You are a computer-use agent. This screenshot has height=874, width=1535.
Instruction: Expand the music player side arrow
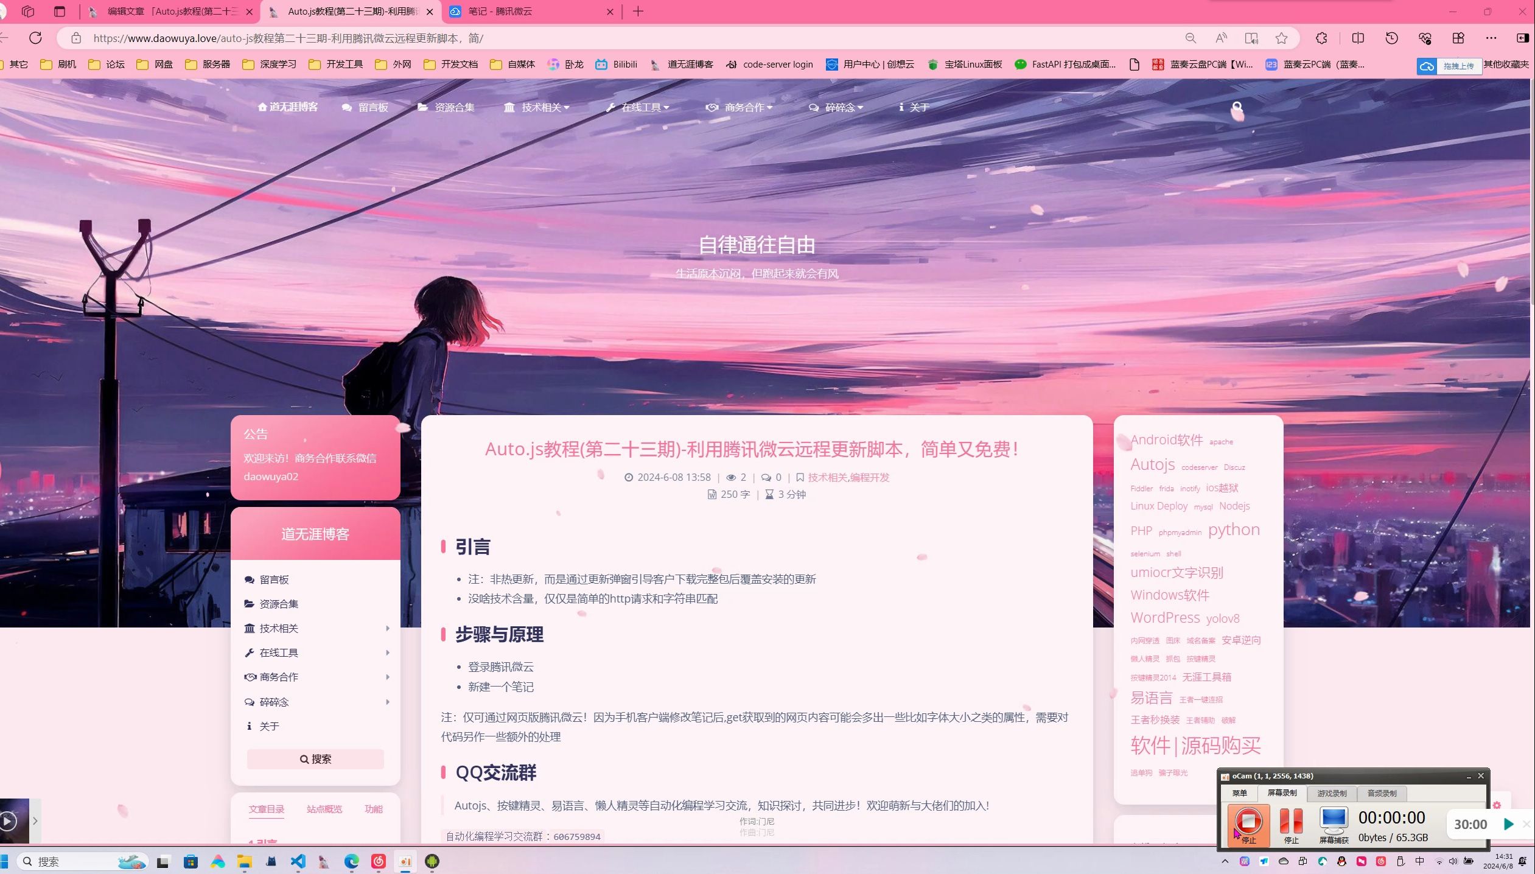(x=35, y=821)
